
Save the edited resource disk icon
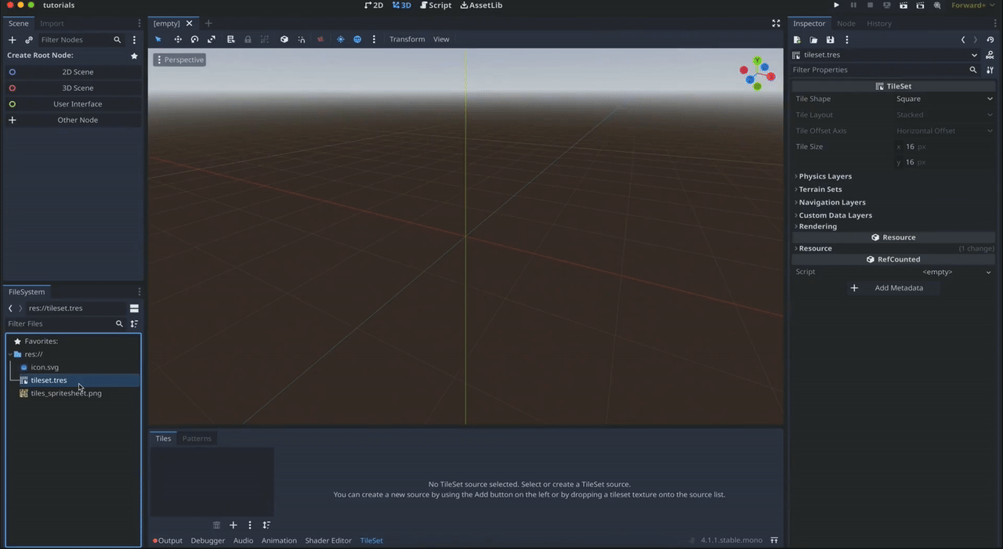tap(830, 40)
